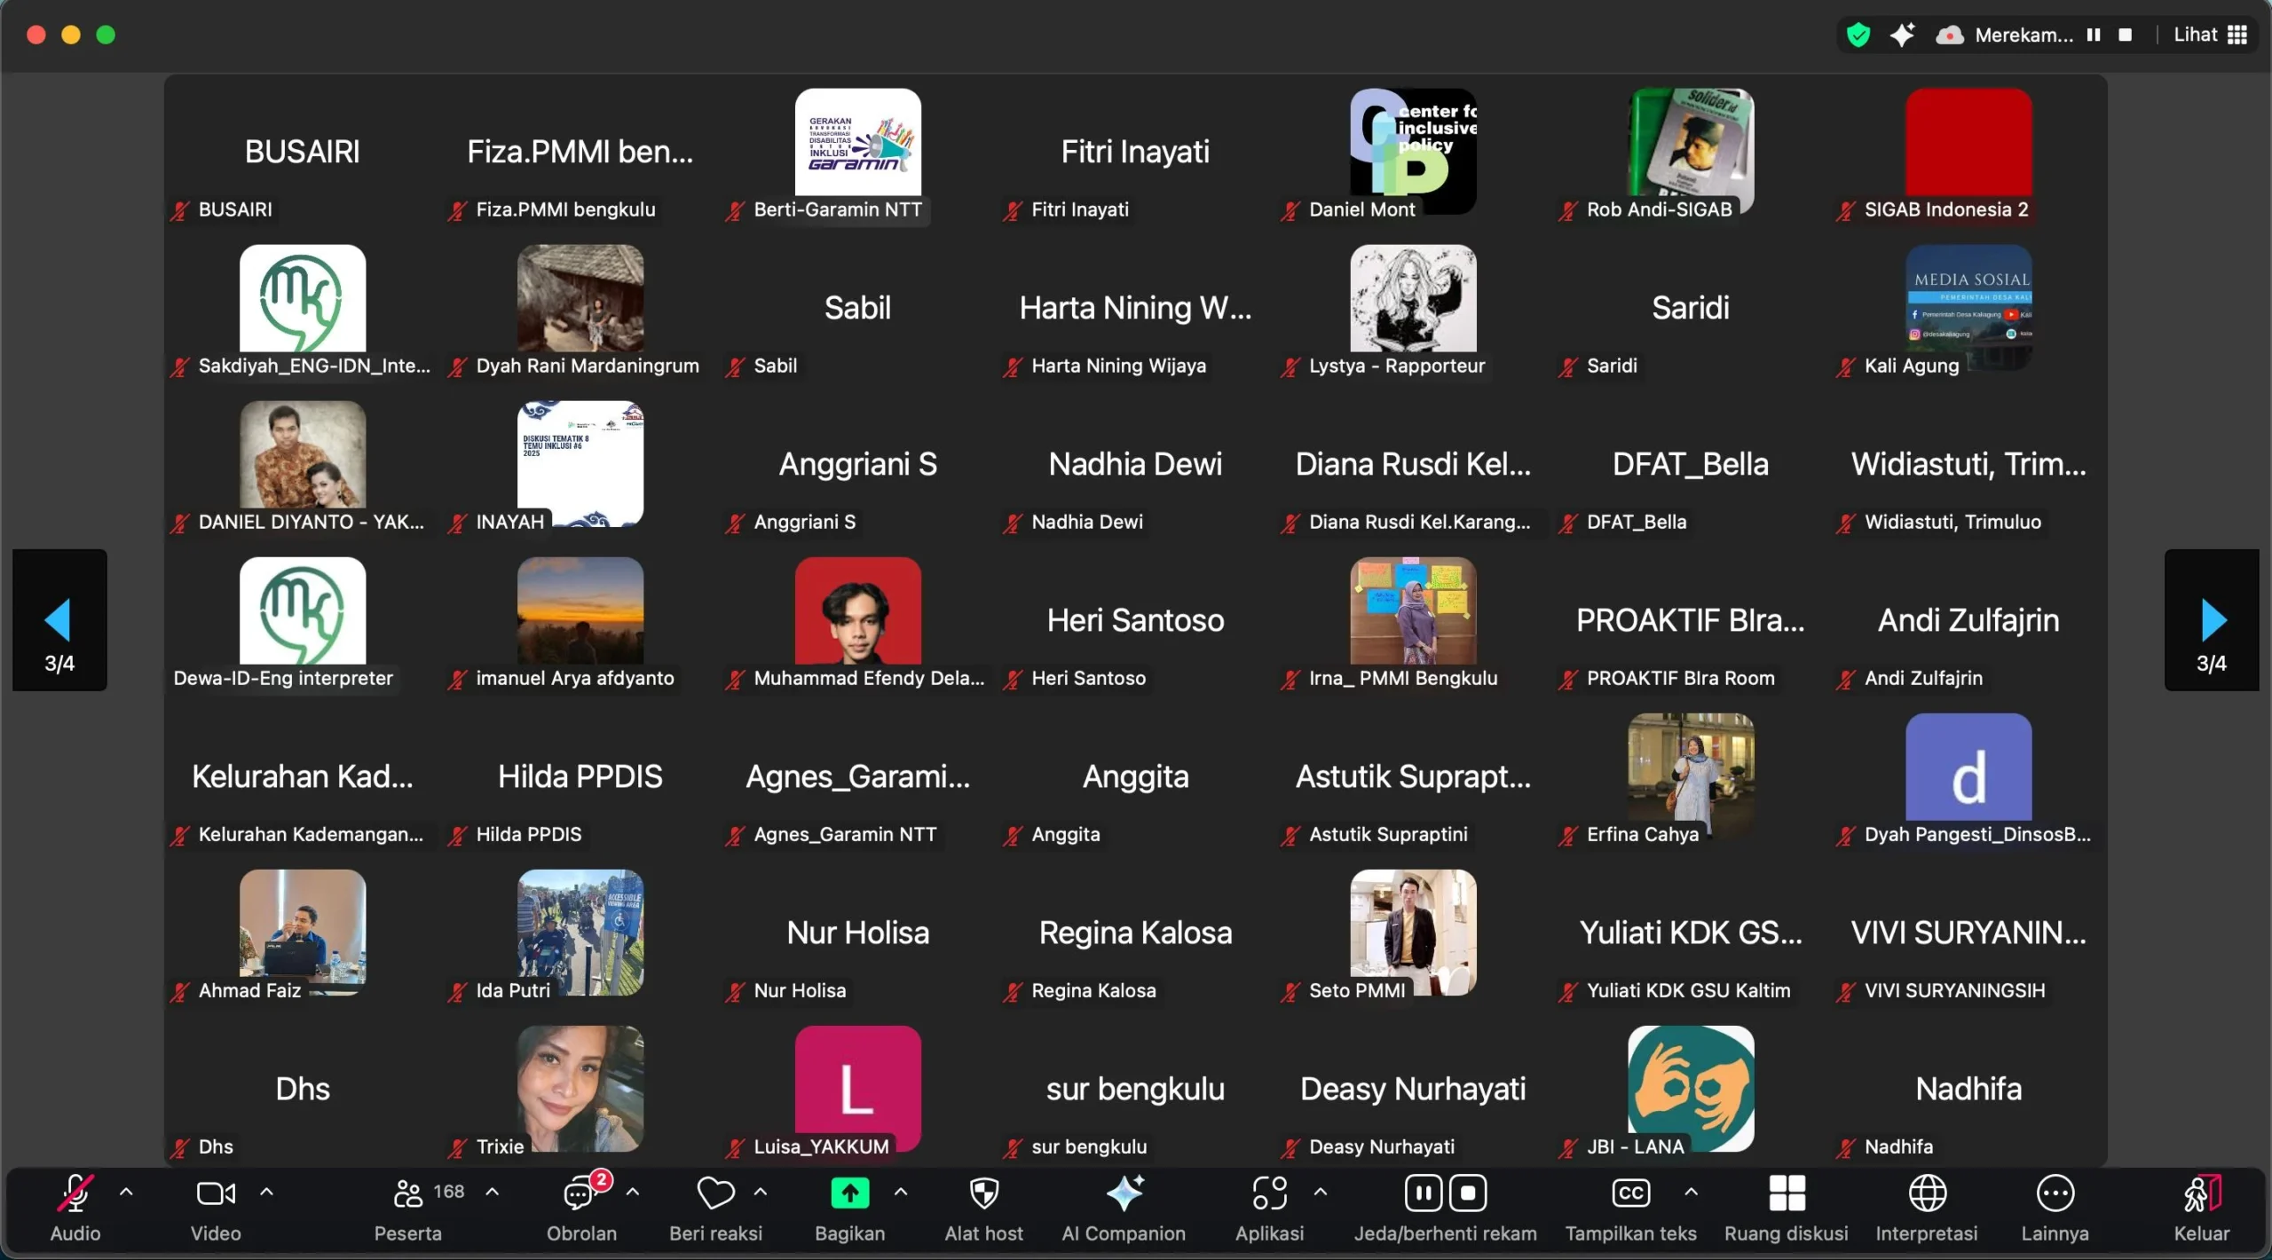Expand the Peserta participants options arrow
2272x1260 pixels.
493,1193
